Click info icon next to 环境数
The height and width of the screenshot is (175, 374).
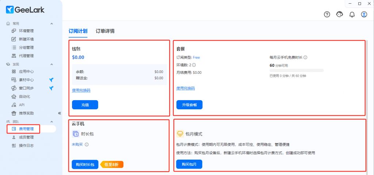(194, 65)
